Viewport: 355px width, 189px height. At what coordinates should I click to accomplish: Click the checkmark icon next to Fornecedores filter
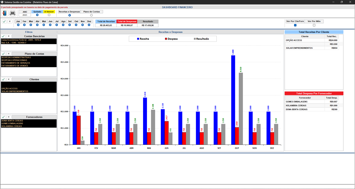[3, 117]
